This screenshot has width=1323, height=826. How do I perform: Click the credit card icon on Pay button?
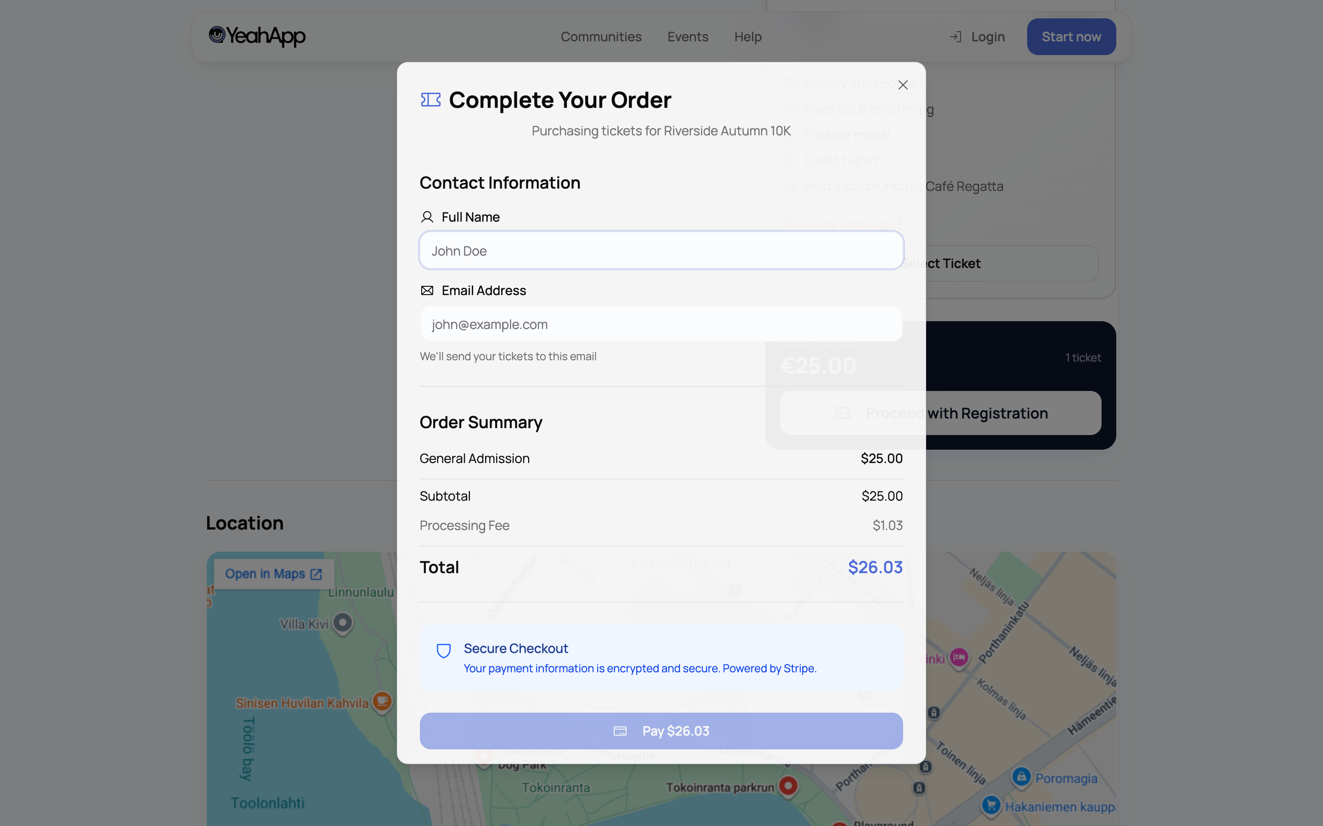pos(620,731)
